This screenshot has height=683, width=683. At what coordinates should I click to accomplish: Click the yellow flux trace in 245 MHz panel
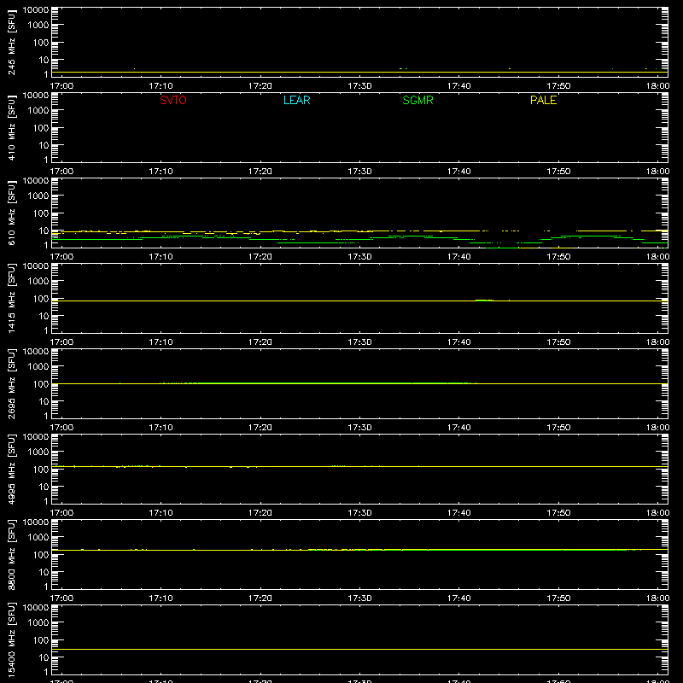tap(359, 72)
